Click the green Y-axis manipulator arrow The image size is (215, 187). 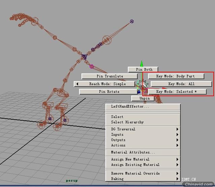142,64
